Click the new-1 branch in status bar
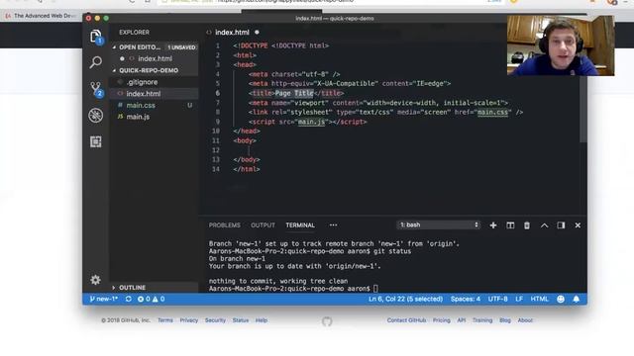This screenshot has width=634, height=356. 103,299
